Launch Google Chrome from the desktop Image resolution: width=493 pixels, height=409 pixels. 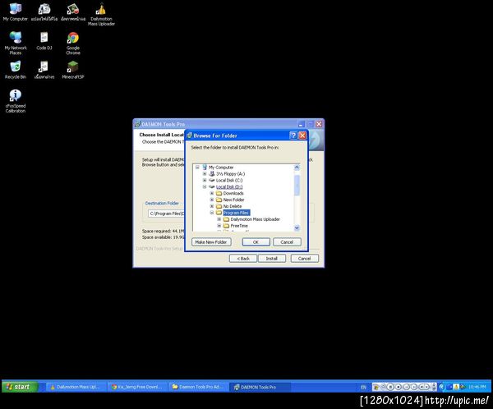click(73, 43)
